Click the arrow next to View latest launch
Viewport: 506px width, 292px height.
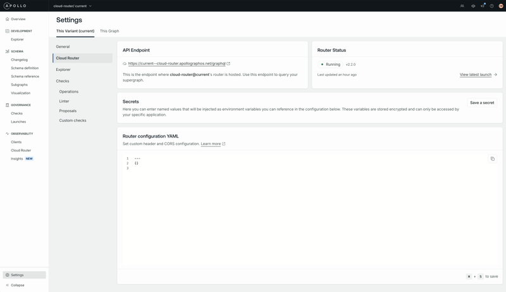(495, 75)
